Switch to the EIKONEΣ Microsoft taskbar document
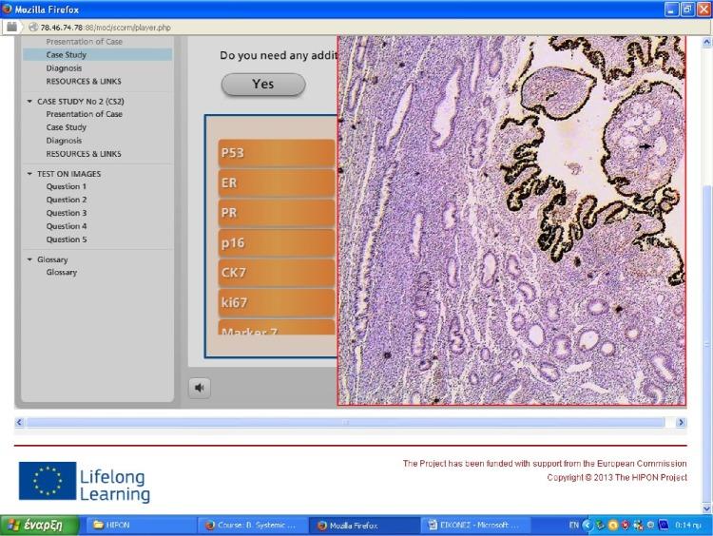The image size is (713, 536). point(474,526)
